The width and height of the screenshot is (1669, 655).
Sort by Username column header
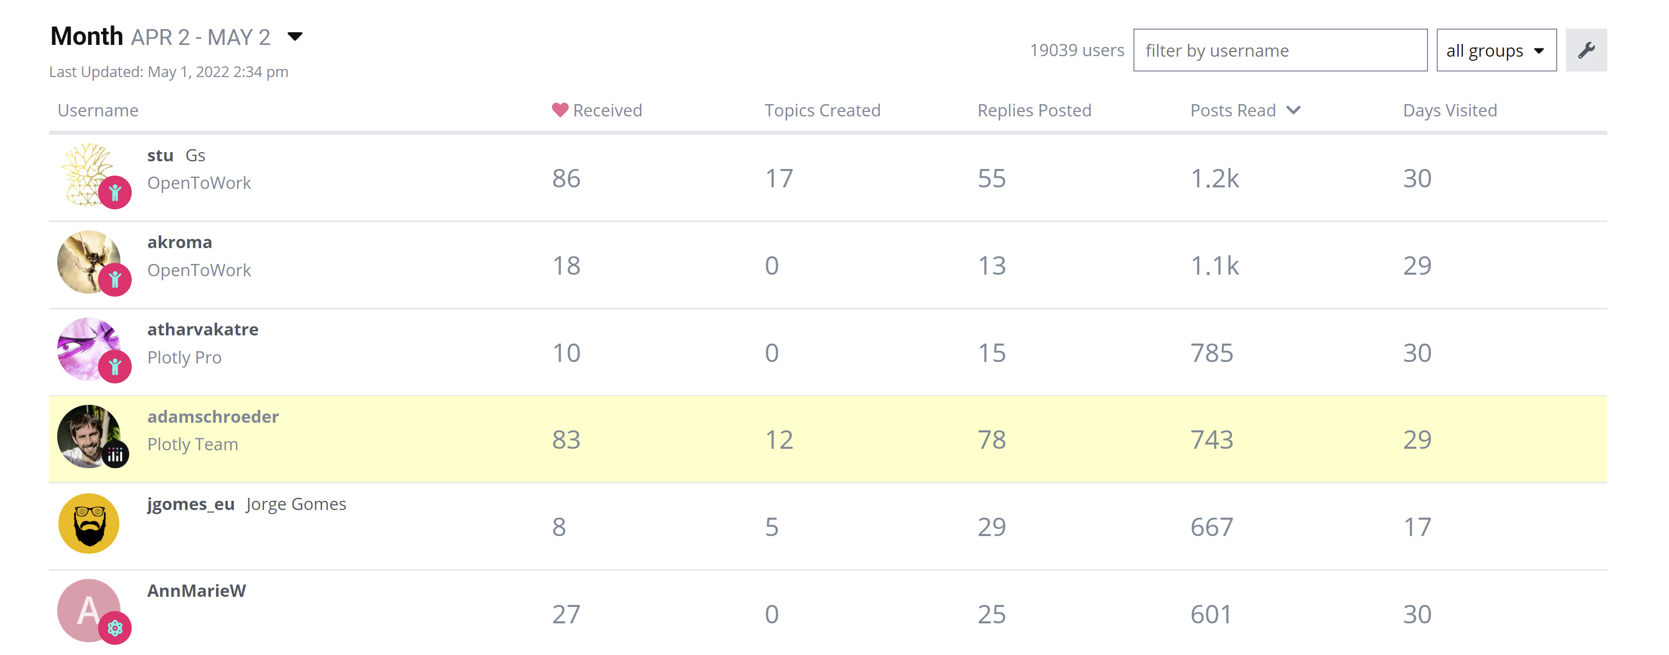98,110
